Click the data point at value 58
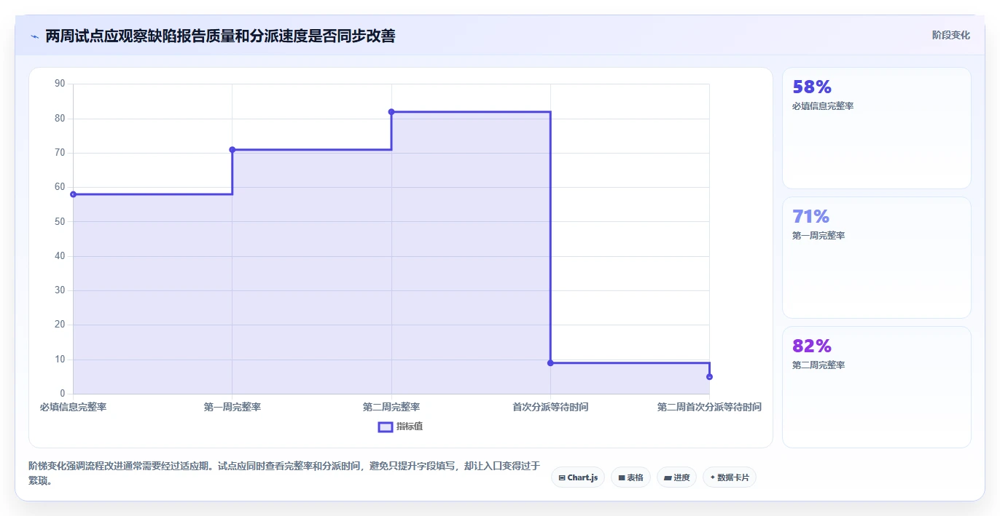Image resolution: width=1000 pixels, height=516 pixels. point(73,194)
